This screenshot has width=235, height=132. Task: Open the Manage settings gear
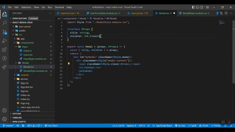pyautogui.click(x=4, y=119)
